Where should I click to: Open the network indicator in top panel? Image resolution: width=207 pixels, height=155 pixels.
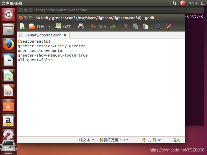pos(174,3)
